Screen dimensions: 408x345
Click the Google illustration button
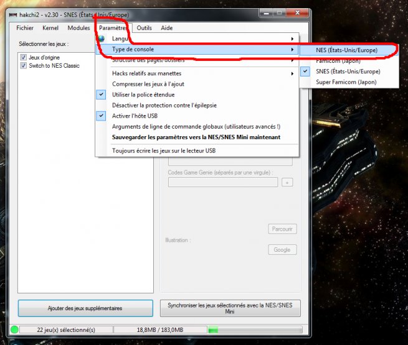tap(282, 250)
